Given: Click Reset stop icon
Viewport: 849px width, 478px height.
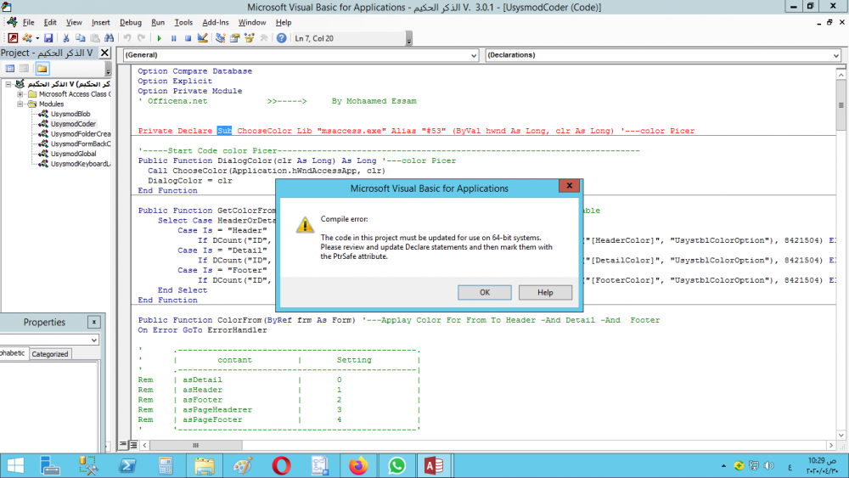Looking at the screenshot, I should point(188,38).
